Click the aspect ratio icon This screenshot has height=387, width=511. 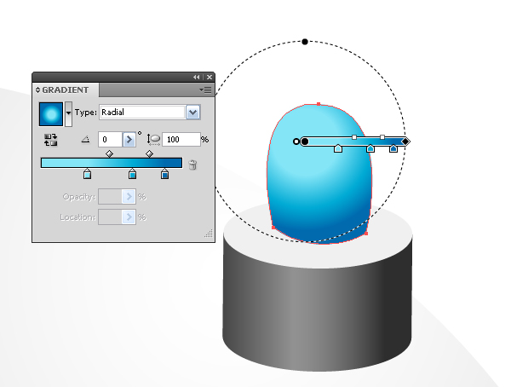[153, 139]
